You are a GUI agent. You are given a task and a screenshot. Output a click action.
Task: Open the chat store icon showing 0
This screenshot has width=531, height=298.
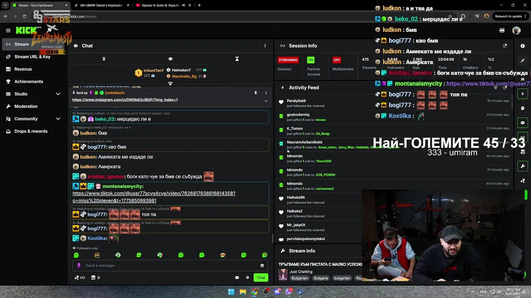(x=95, y=278)
